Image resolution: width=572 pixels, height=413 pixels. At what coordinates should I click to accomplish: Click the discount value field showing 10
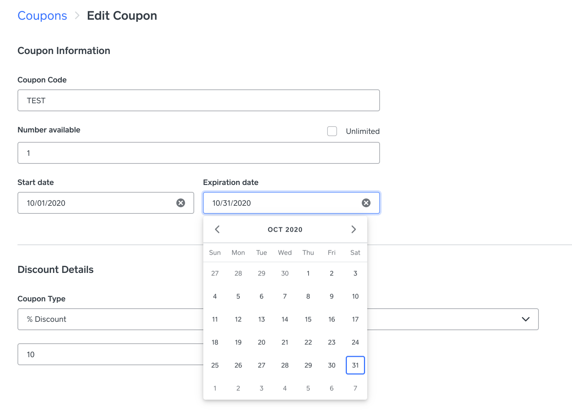109,354
